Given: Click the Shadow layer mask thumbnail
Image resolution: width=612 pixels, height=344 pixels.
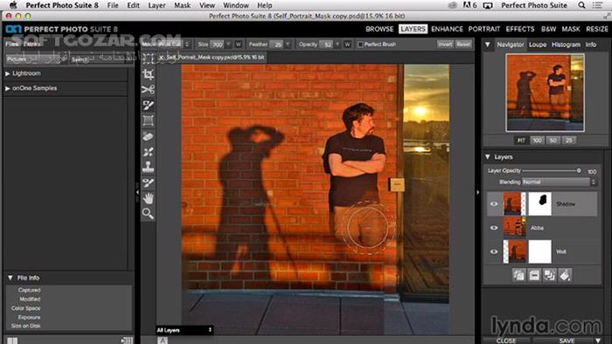Looking at the screenshot, I should coord(539,203).
